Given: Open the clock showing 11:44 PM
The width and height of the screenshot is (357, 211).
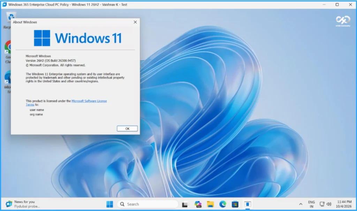Looking at the screenshot, I should [344, 204].
